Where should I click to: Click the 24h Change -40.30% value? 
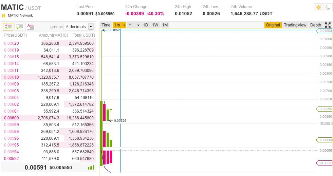click(x=155, y=14)
